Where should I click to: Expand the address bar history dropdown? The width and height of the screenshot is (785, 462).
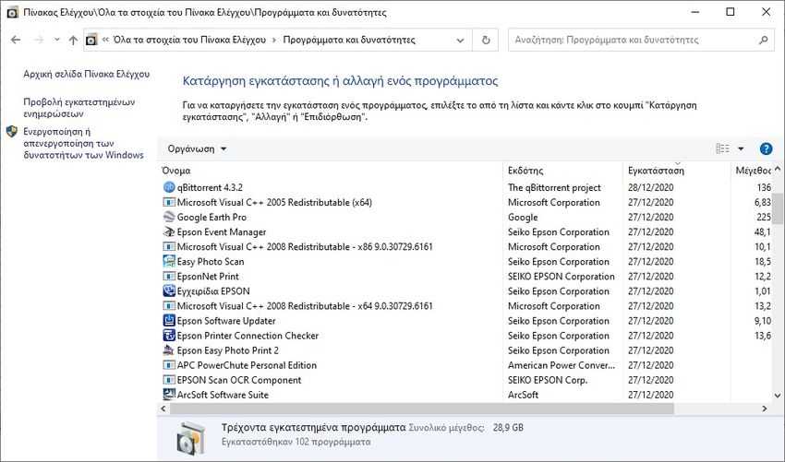click(460, 40)
